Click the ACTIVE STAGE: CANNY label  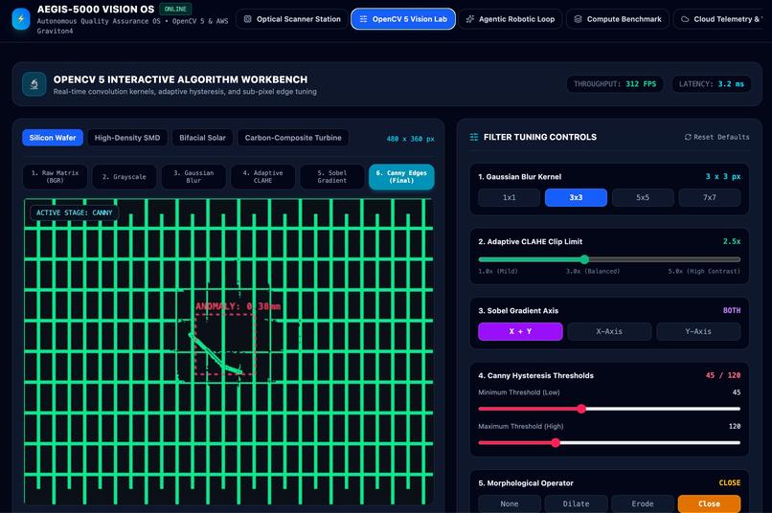pyautogui.click(x=75, y=212)
